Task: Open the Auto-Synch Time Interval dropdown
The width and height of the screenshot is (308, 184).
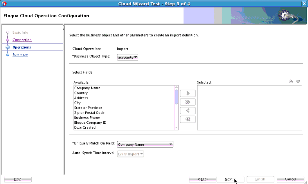Action: [130, 154]
